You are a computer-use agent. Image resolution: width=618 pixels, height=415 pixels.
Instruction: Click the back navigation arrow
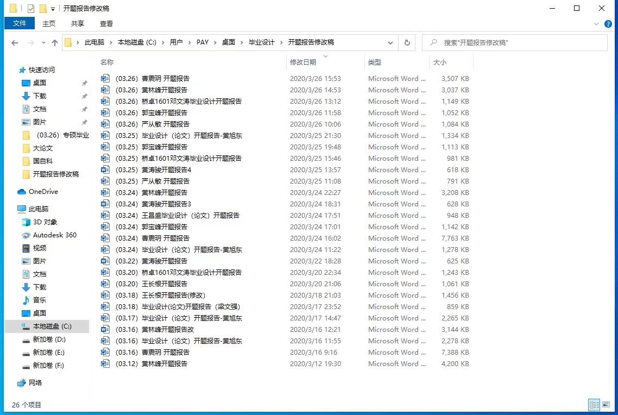tap(15, 42)
